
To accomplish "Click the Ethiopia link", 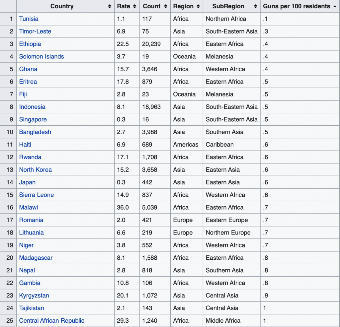I will point(30,44).
